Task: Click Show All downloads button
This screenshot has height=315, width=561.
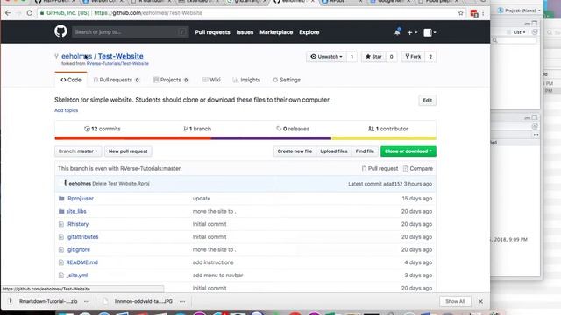Action: 455,301
